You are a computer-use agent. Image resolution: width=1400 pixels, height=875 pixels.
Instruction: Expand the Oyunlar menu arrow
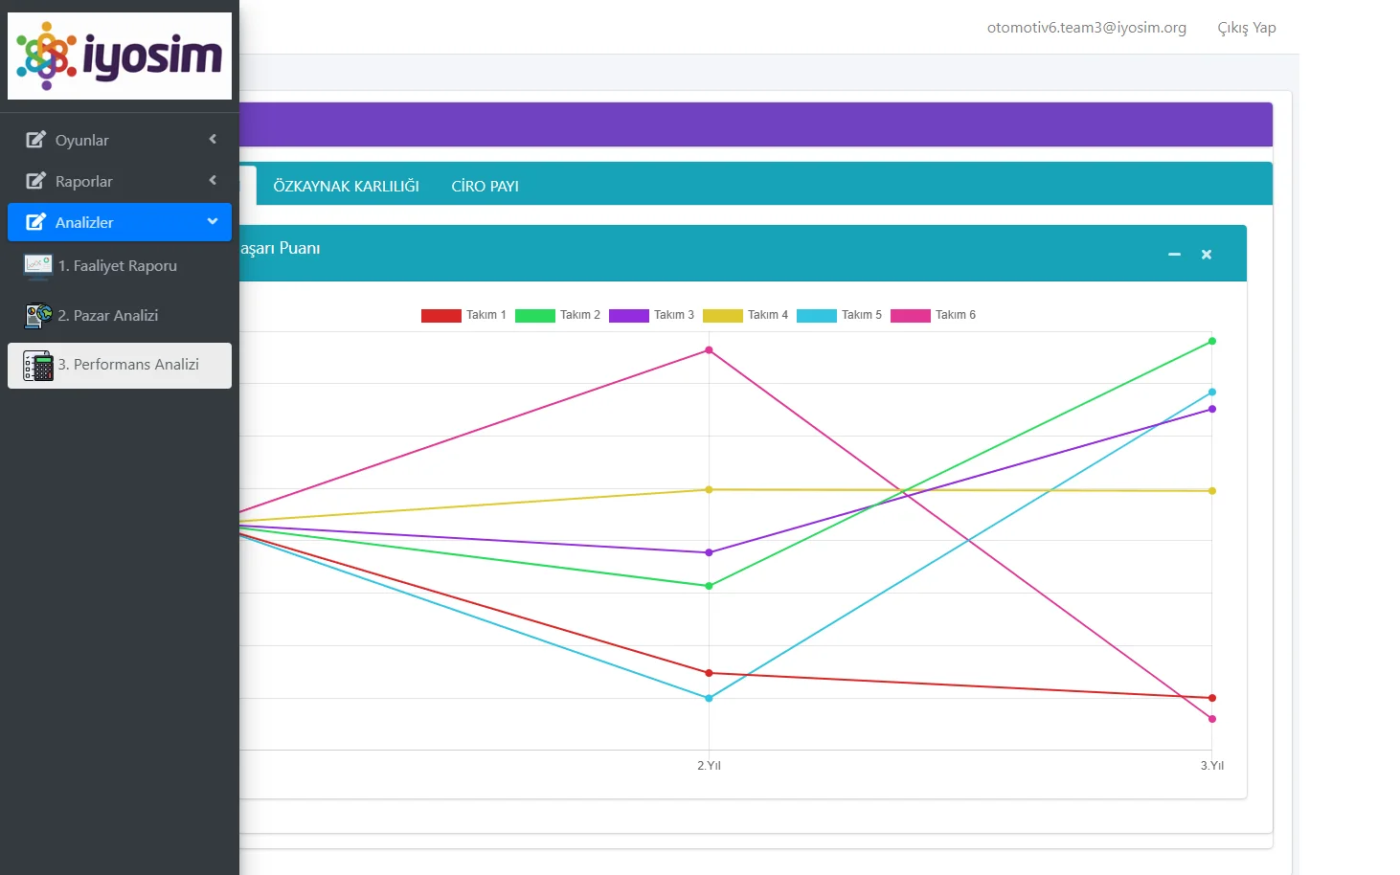(213, 139)
